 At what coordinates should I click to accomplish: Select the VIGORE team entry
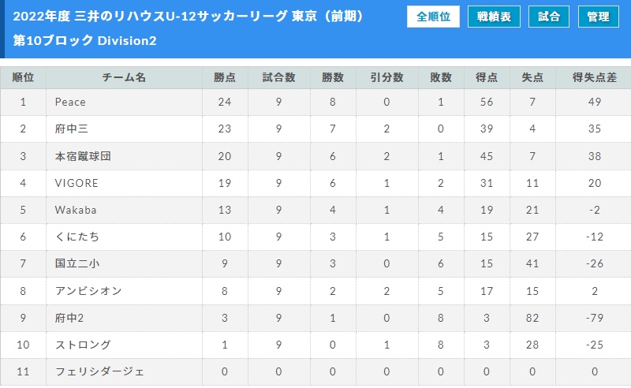tap(77, 183)
